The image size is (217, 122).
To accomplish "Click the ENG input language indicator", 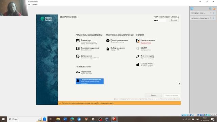I will click(x=197, y=119).
